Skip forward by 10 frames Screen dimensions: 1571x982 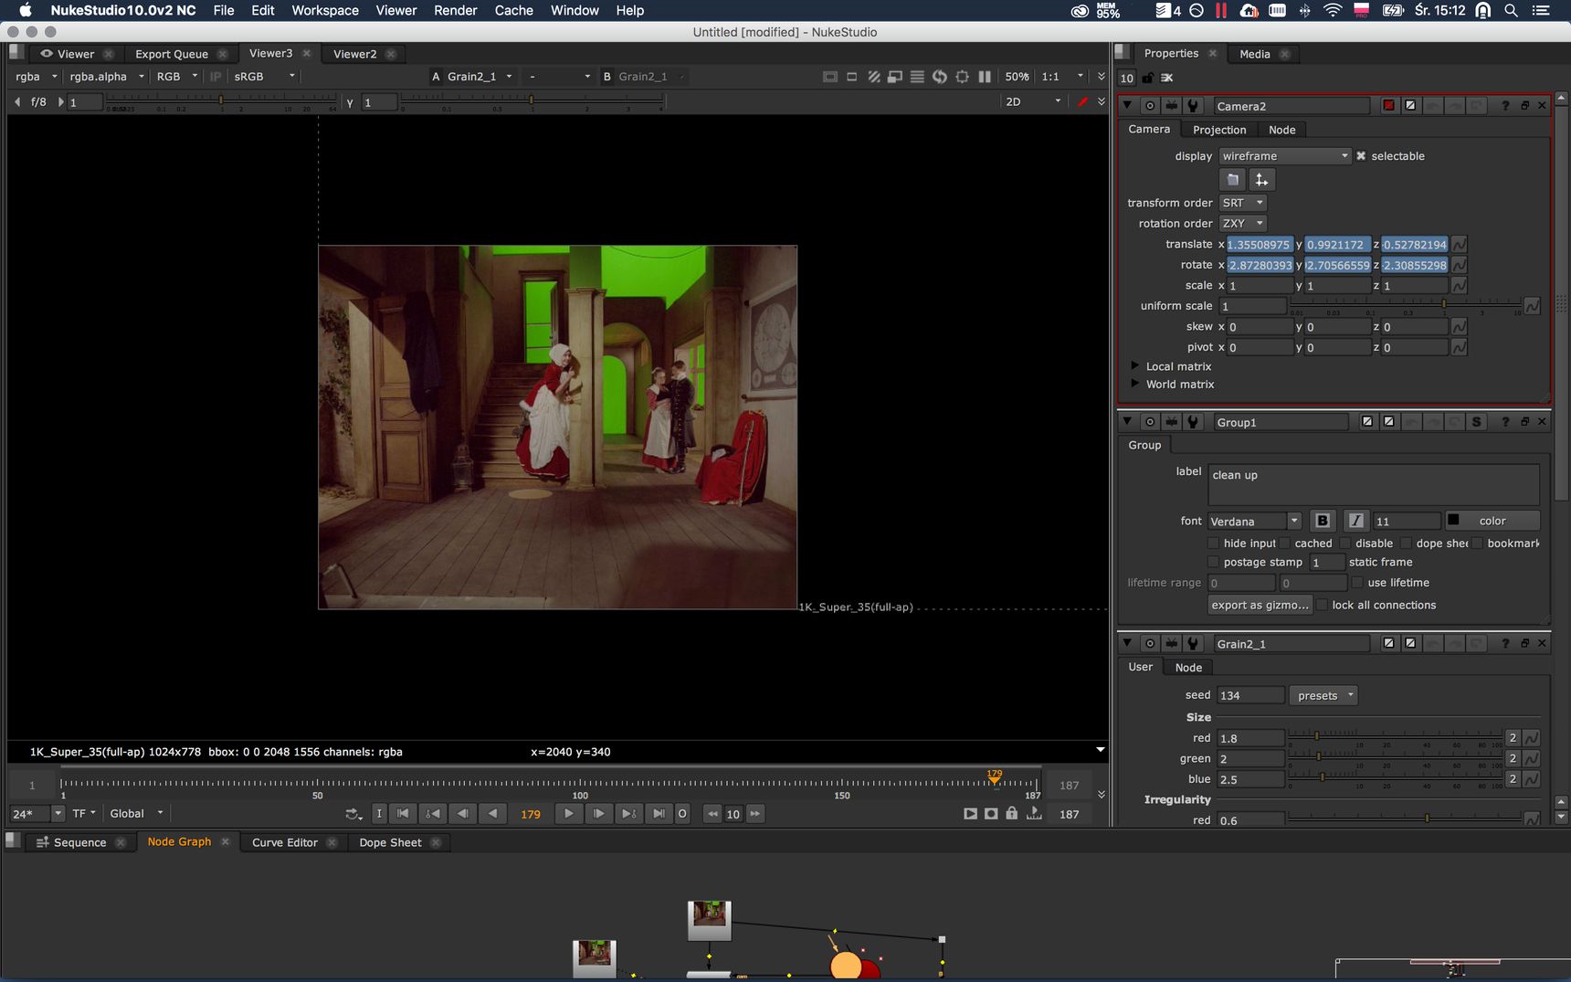754,814
